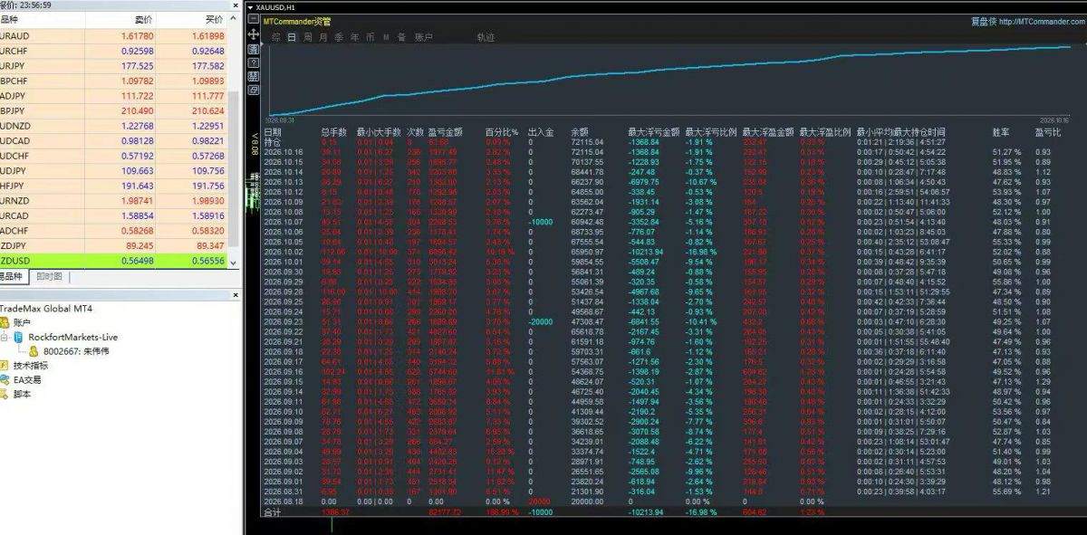Close the market watch panel
Screen dimensions: 1087x535
235,5
